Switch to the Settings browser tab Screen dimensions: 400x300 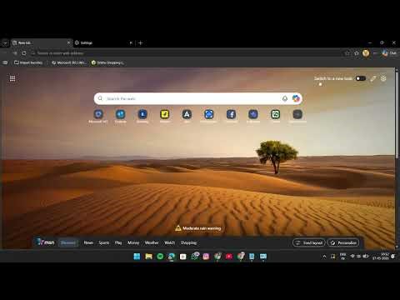(x=102, y=42)
